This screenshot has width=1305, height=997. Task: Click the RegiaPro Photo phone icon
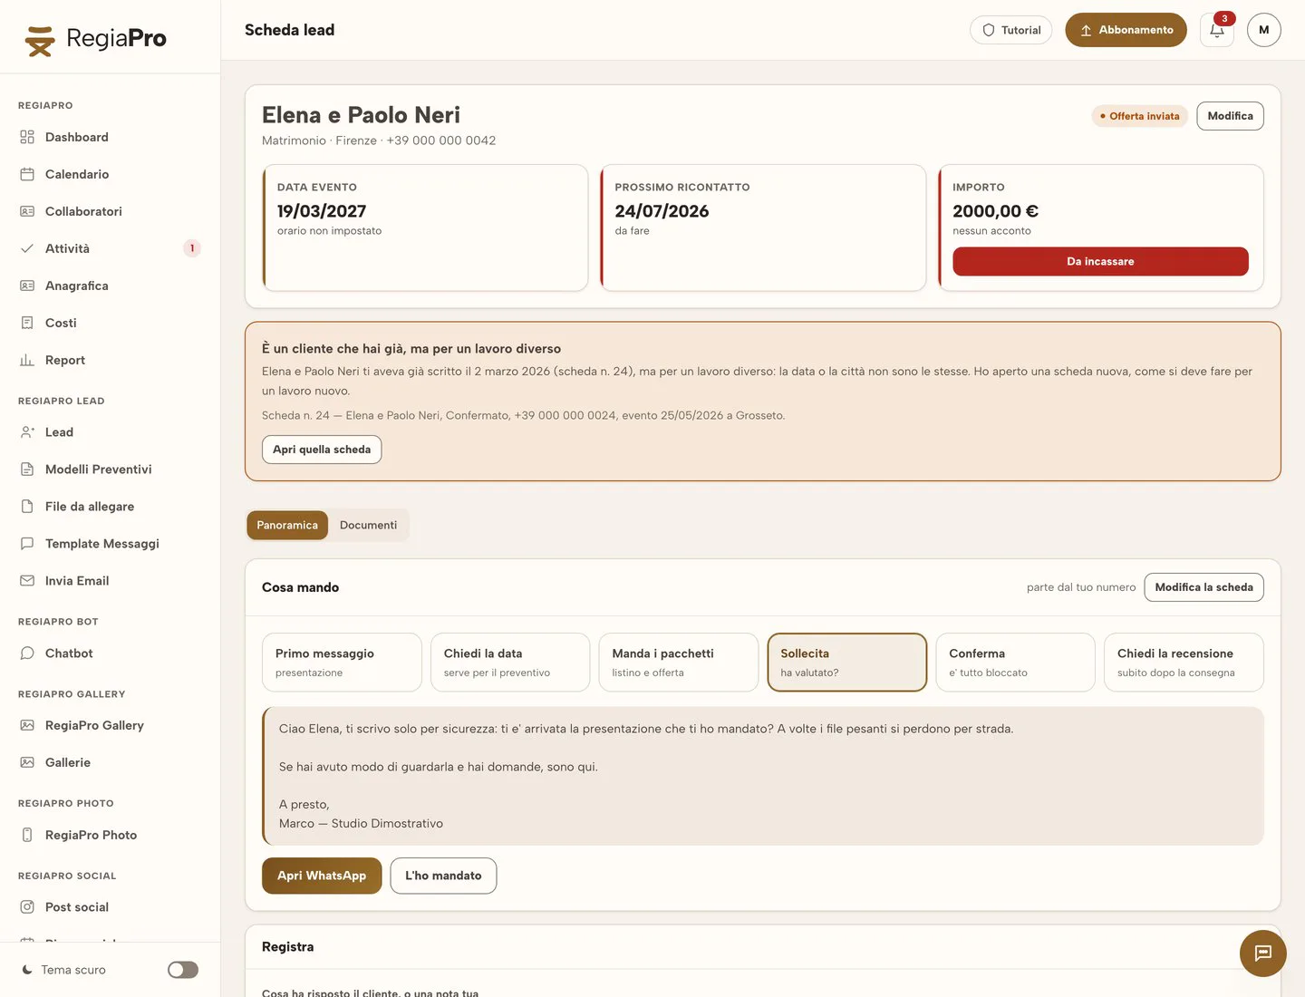coord(27,835)
